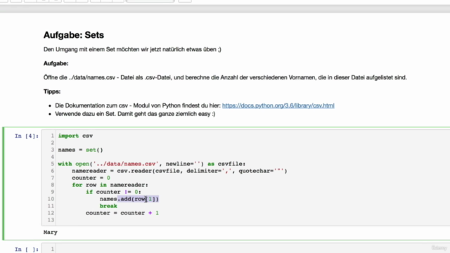Image resolution: width=450 pixels, height=253 pixels.
Task: Click the 'Die Dokumentation zum csv' bullet text
Action: 138,105
